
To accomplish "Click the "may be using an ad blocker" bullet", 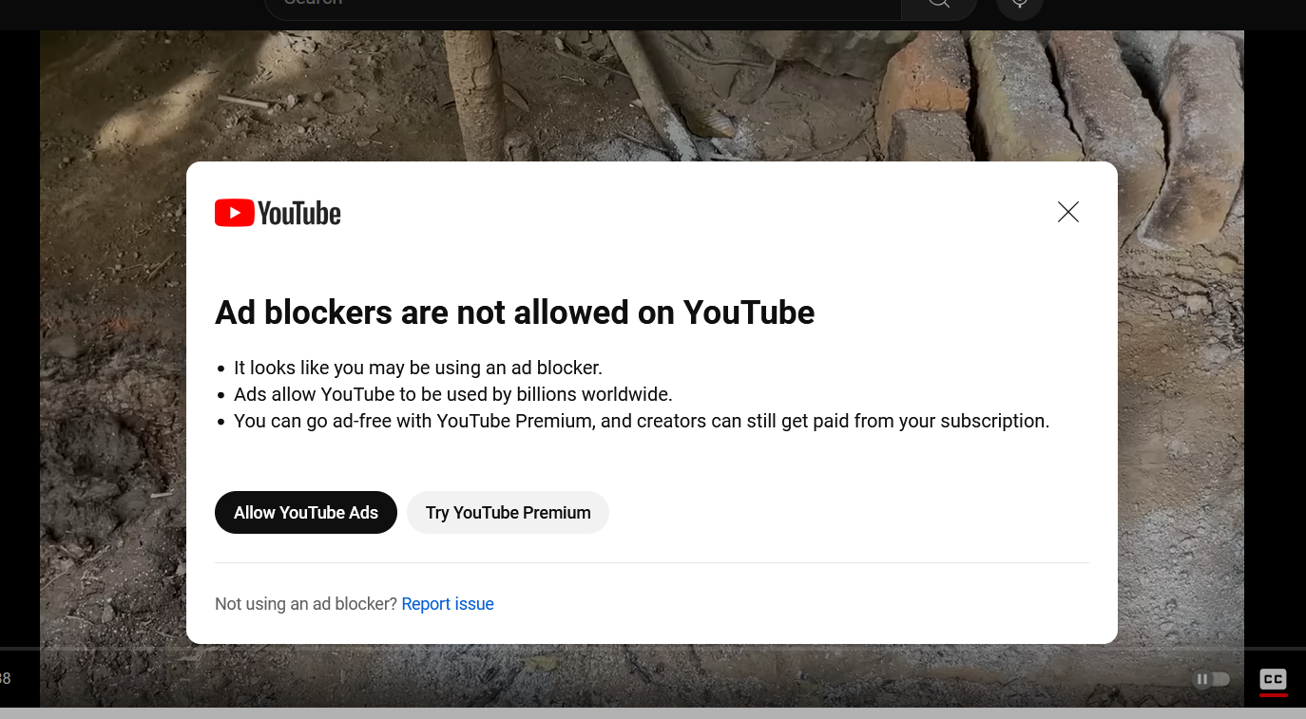I will [418, 368].
